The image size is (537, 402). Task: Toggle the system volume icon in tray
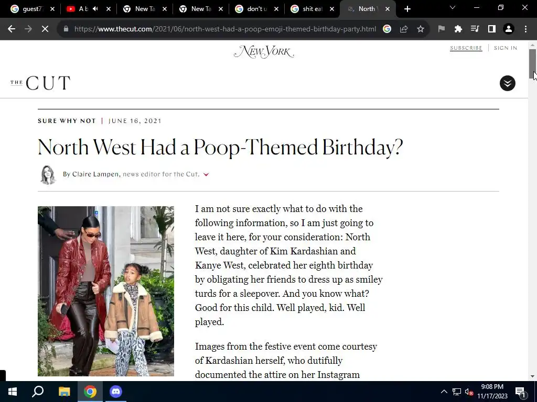coord(469,392)
